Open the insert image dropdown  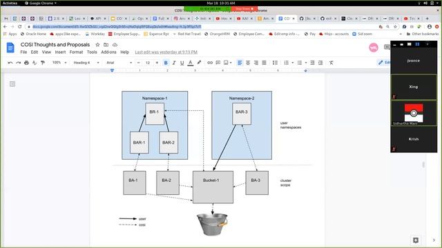(x=227, y=63)
